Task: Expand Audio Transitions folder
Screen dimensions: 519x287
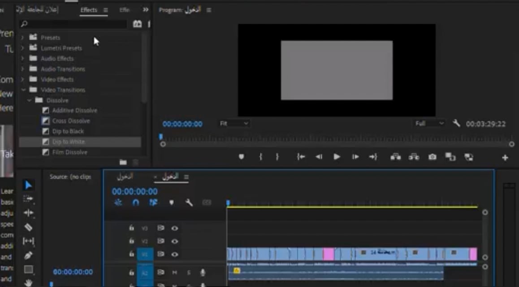Action: coord(22,69)
